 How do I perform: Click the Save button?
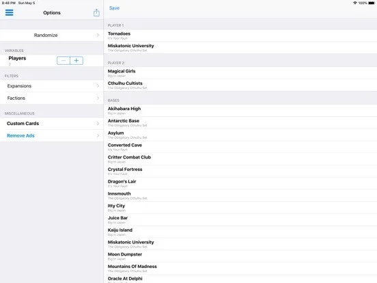114,8
